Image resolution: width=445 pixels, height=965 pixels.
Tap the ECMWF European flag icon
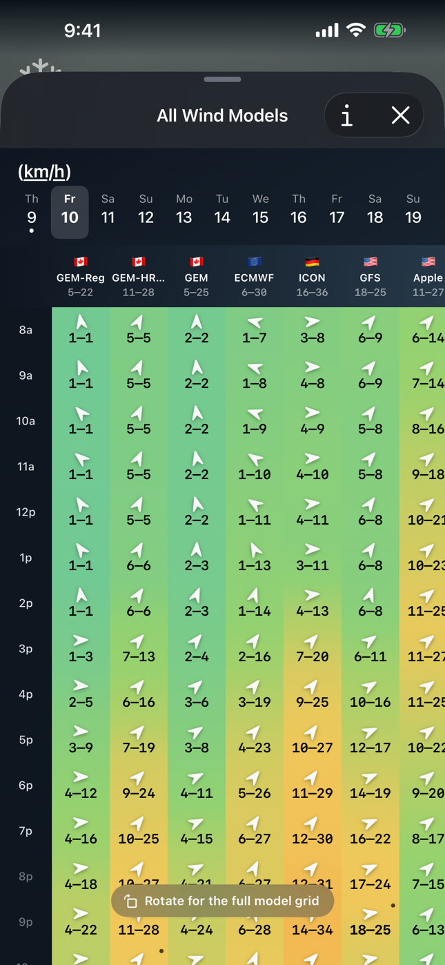[x=254, y=262]
